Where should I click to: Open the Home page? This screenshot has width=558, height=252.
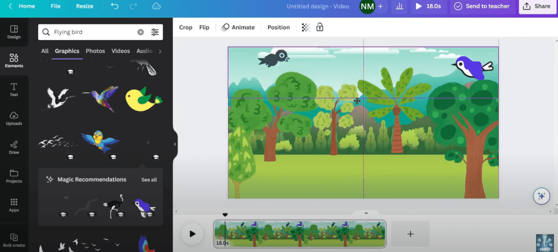tap(27, 6)
